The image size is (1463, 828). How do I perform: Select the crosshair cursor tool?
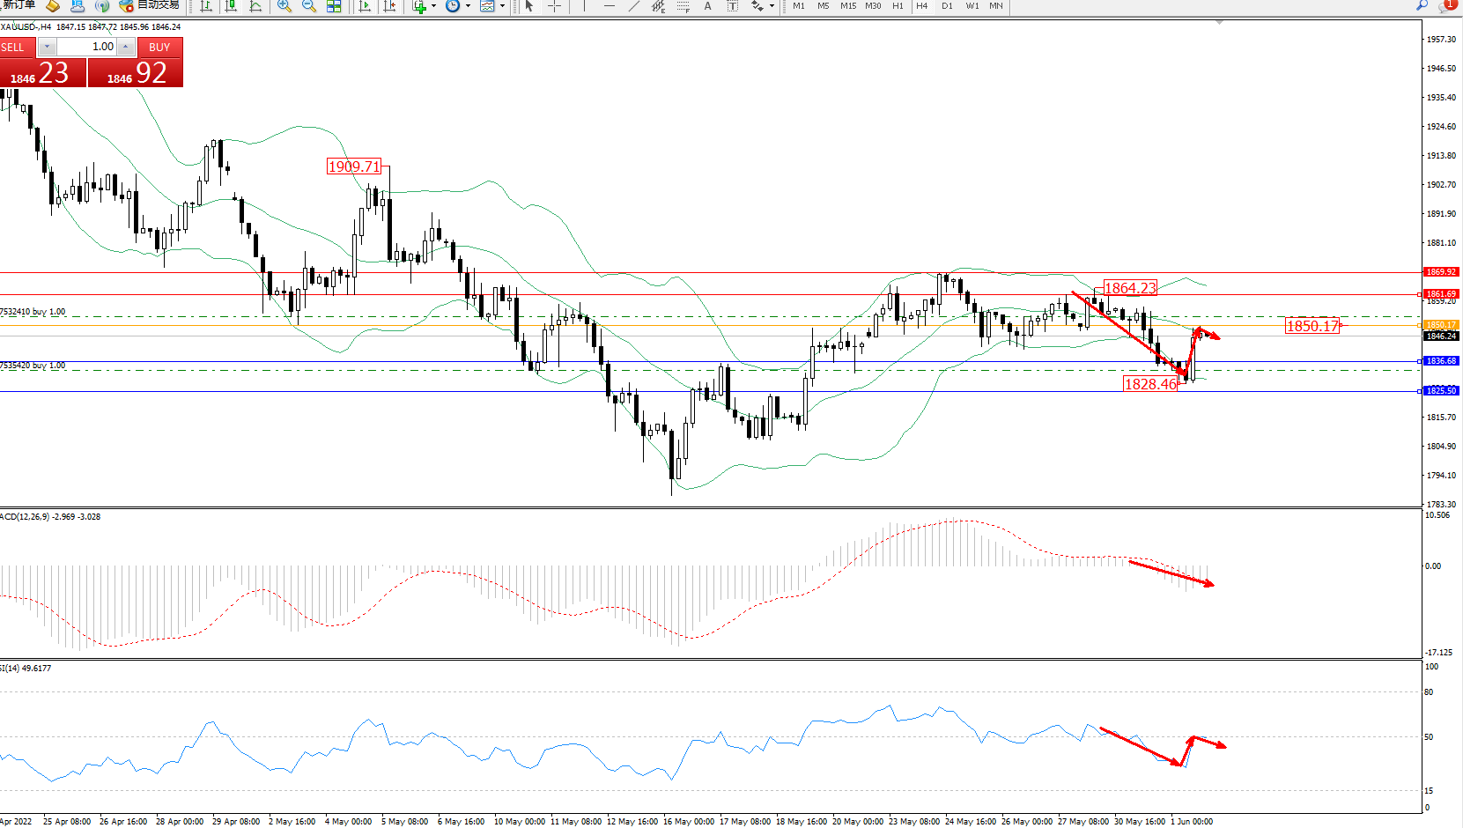554,6
